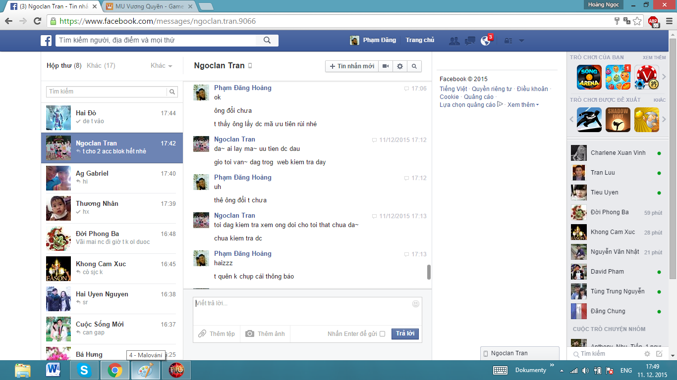Open the Thương Nhân conversation

tap(112, 208)
